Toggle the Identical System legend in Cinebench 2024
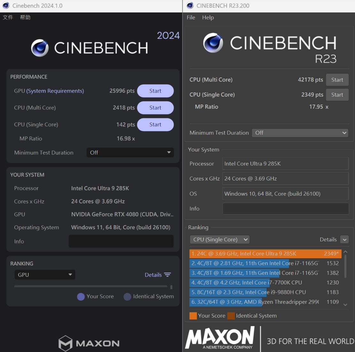This screenshot has height=352, width=355. (x=127, y=297)
